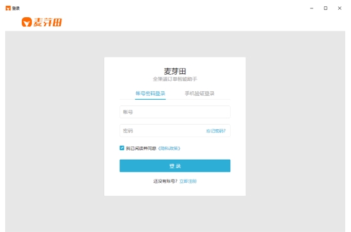The width and height of the screenshot is (351, 232).
Task: Switch to 手机验证登录 tab
Action: [x=199, y=93]
